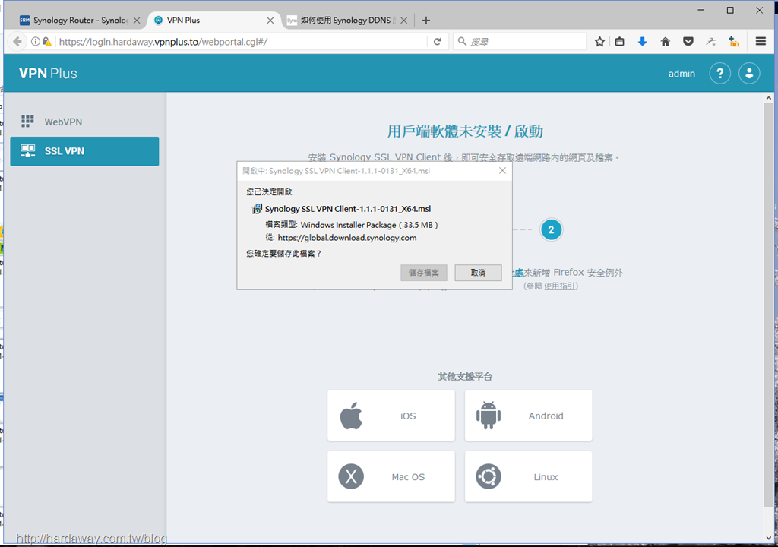Viewport: 778px width, 547px height.
Task: Click the VPN Plus logo in header
Action: [48, 74]
